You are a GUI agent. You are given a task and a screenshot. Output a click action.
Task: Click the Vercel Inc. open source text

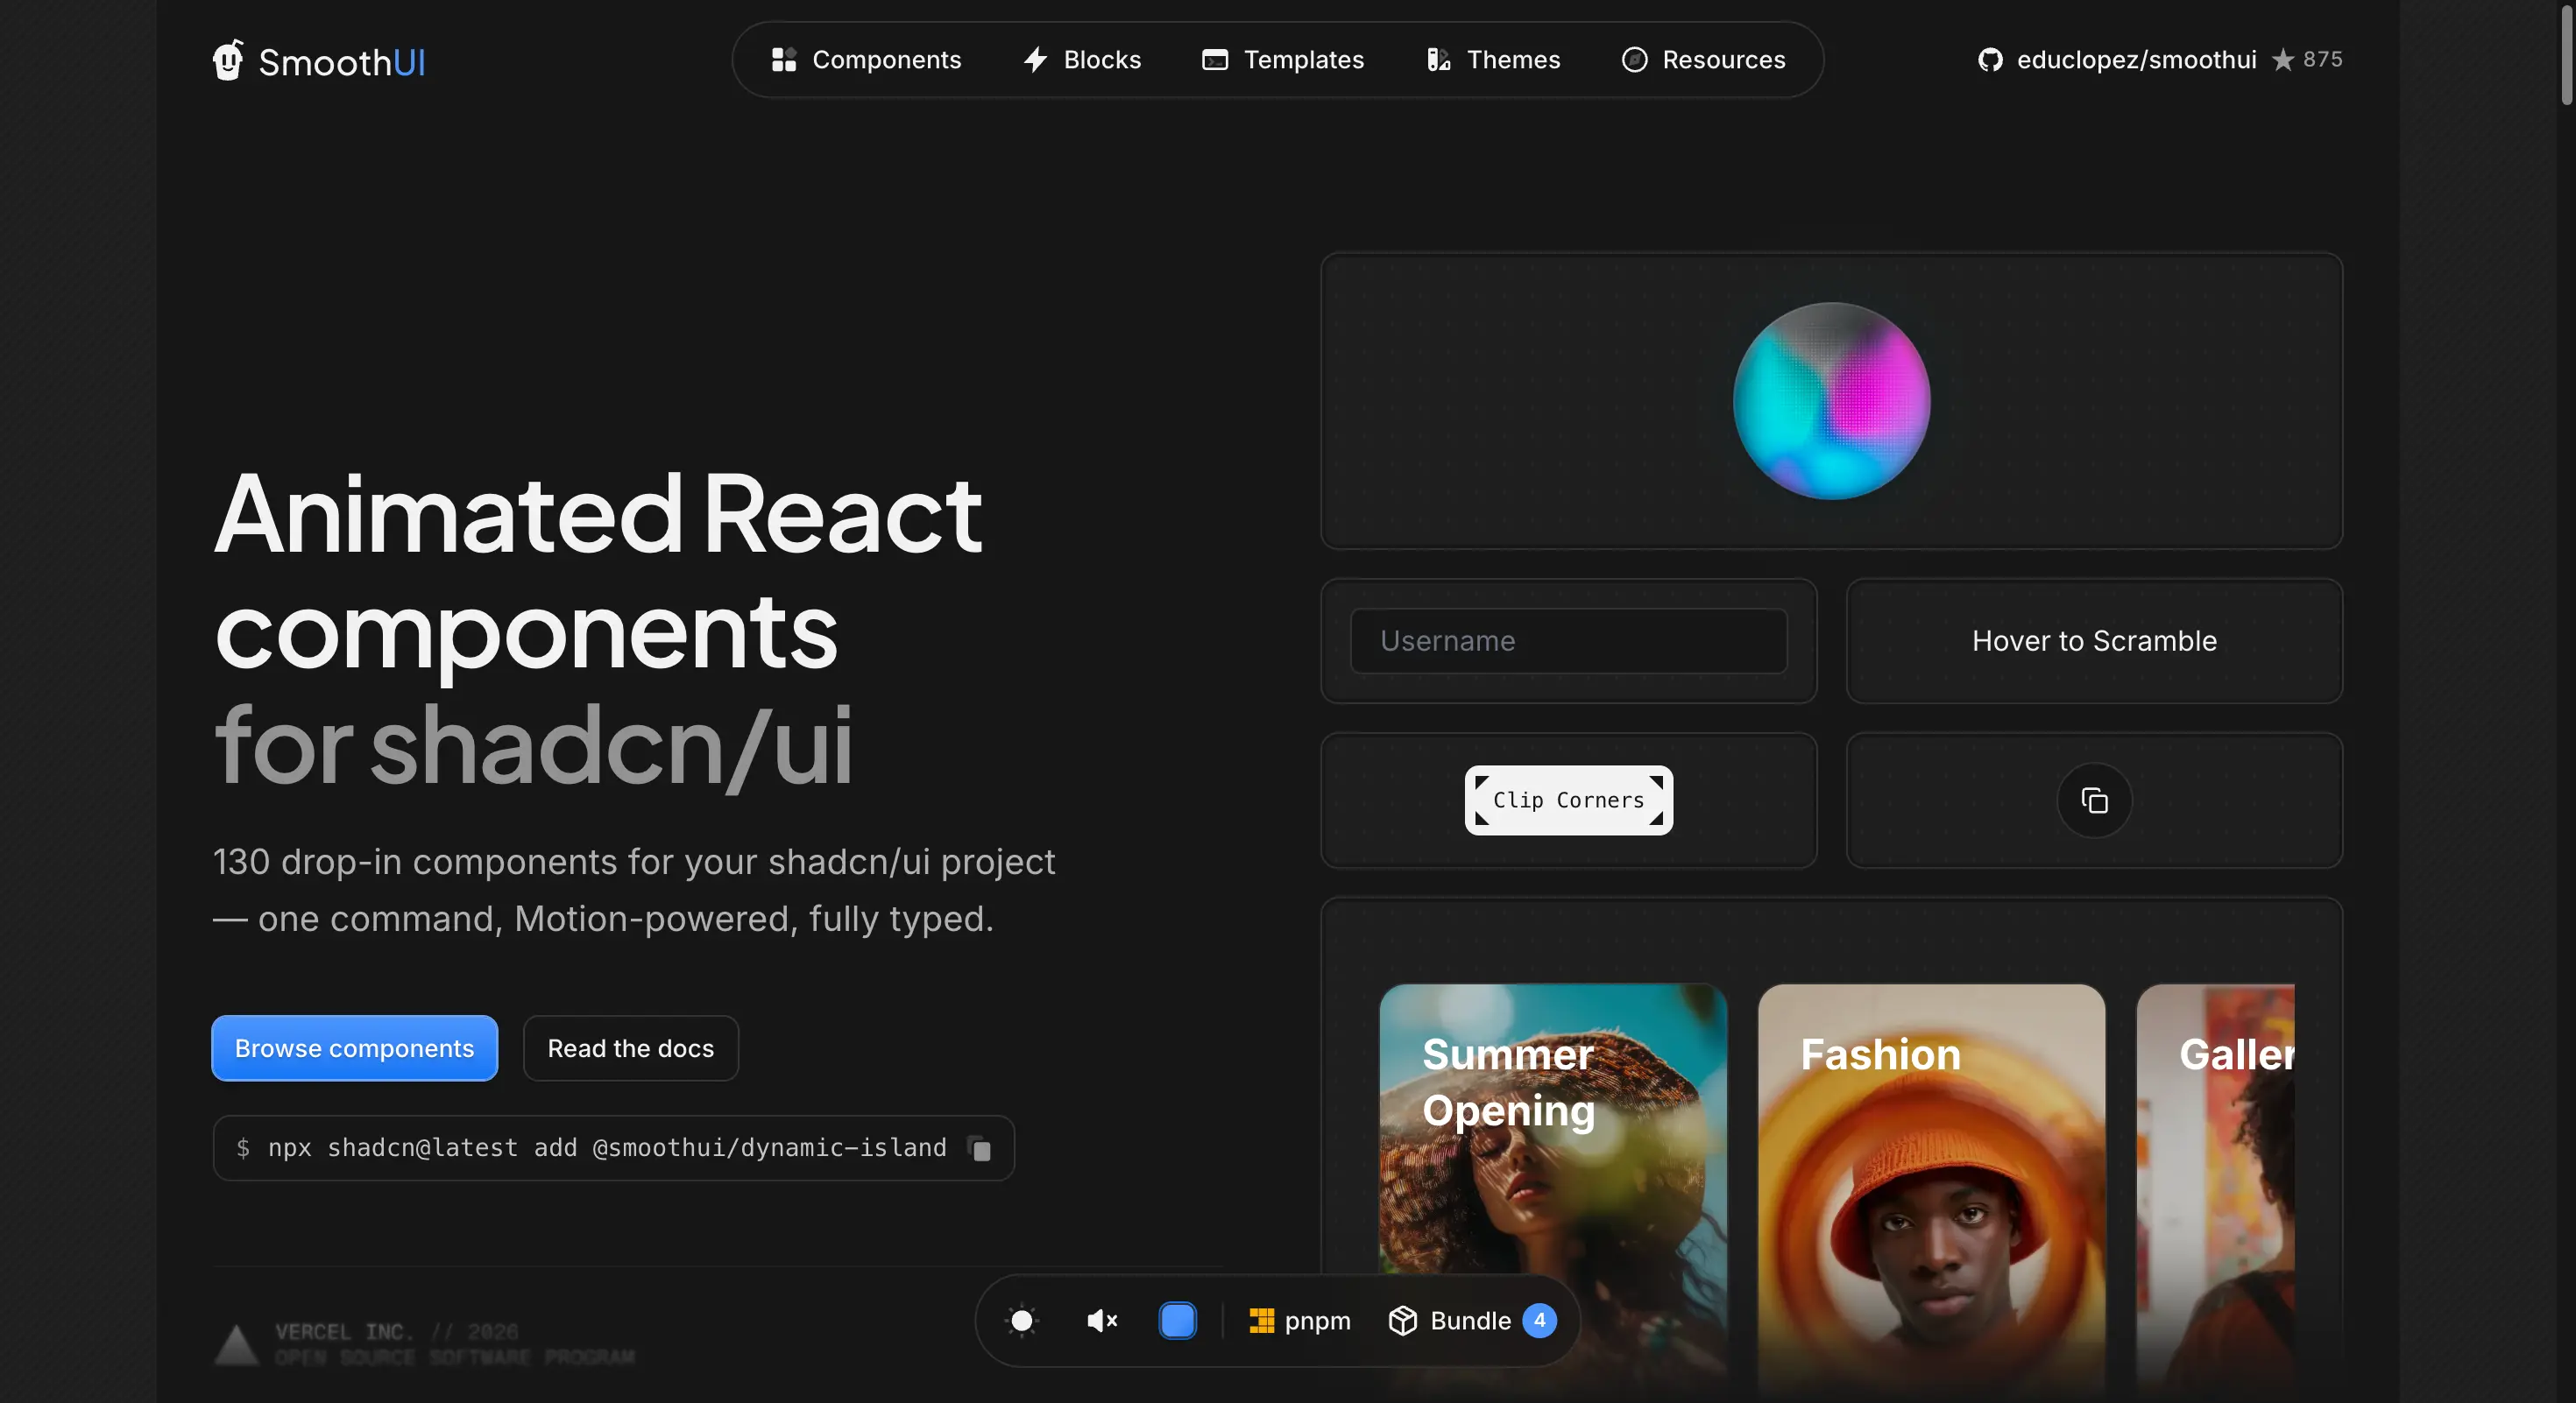(x=454, y=1345)
